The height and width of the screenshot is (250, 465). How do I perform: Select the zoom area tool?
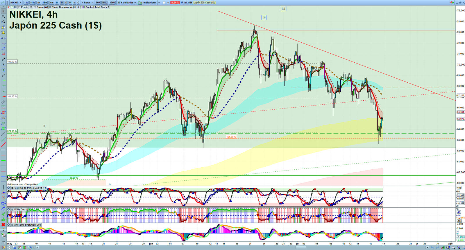[x=3, y=22]
